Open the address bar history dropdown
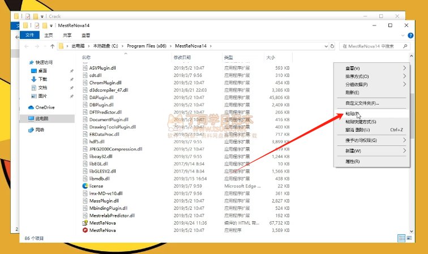The image size is (428, 254). pos(325,46)
